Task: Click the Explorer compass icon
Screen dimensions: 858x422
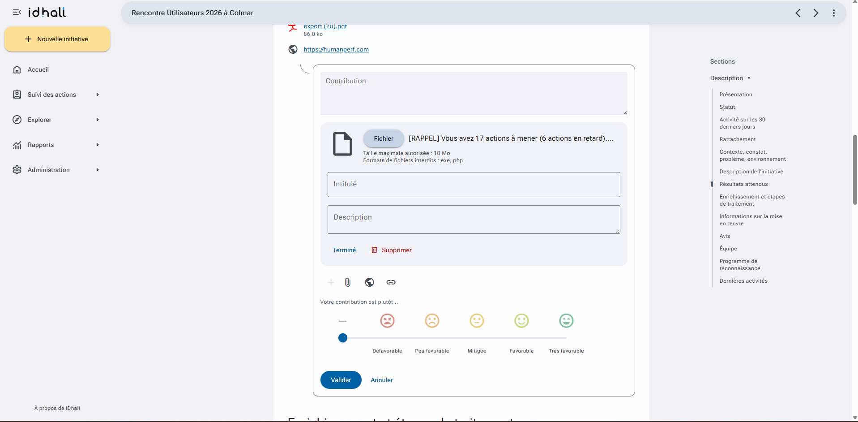Action: (17, 120)
